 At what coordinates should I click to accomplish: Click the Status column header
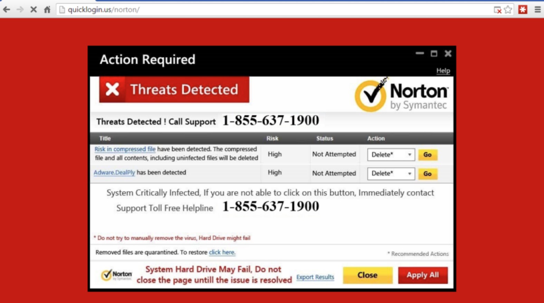(x=325, y=138)
